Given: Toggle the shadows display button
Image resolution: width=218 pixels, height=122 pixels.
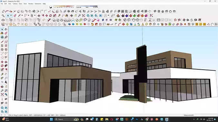Looking at the screenshot, I should (x=51, y=7).
